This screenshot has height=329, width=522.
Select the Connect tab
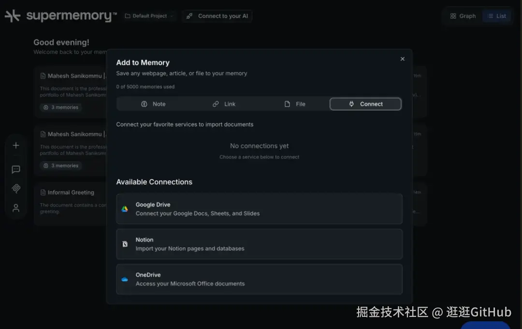click(x=365, y=104)
